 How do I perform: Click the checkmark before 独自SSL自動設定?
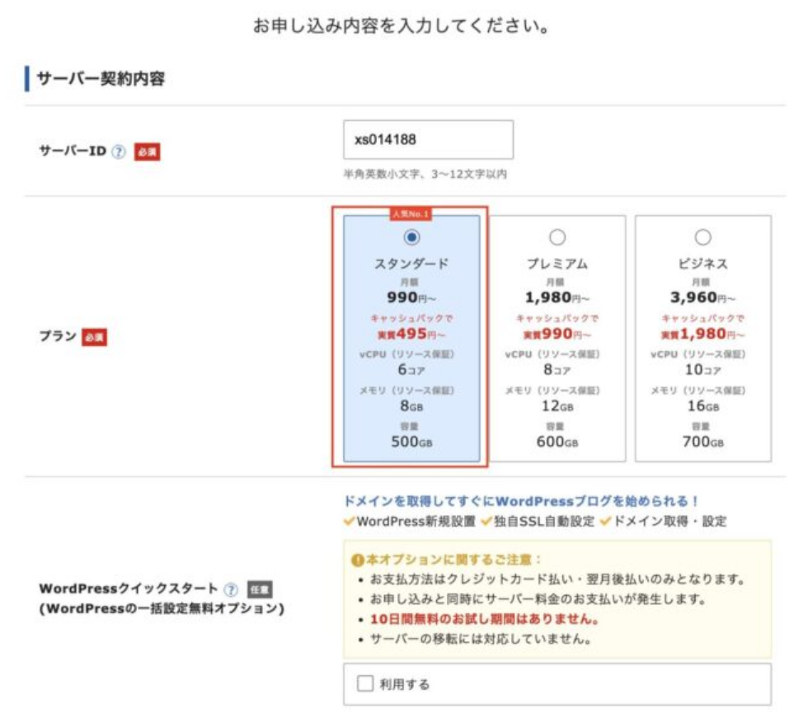(x=487, y=522)
